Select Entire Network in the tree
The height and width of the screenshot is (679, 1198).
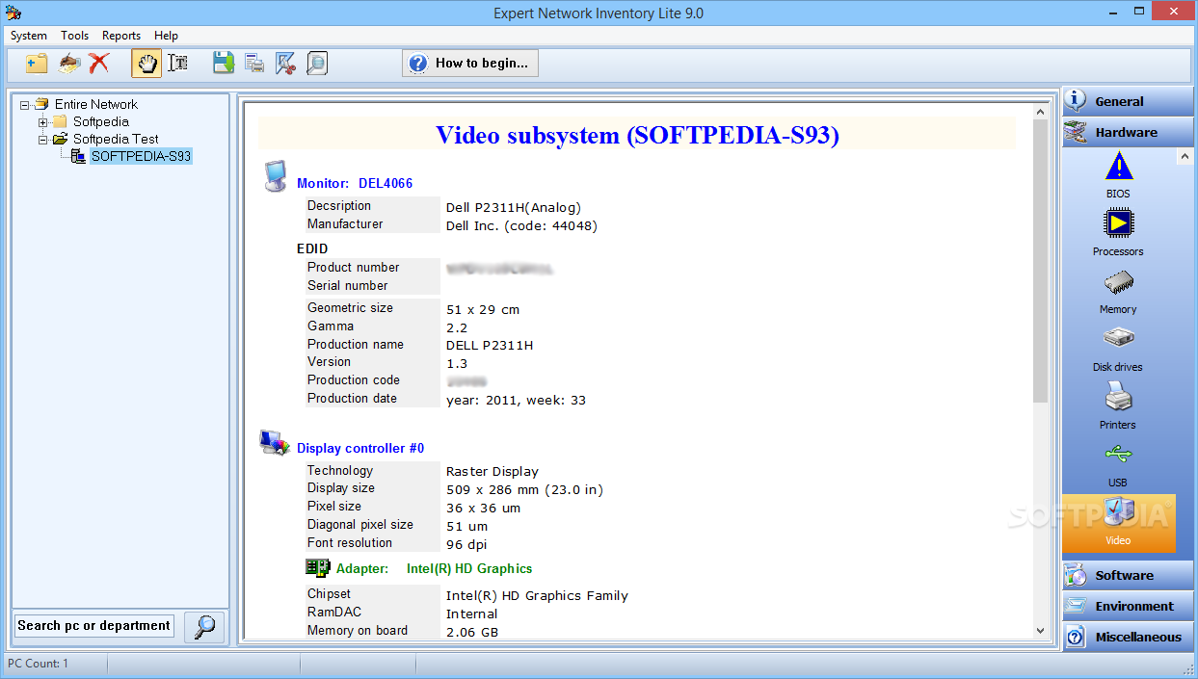(x=95, y=104)
